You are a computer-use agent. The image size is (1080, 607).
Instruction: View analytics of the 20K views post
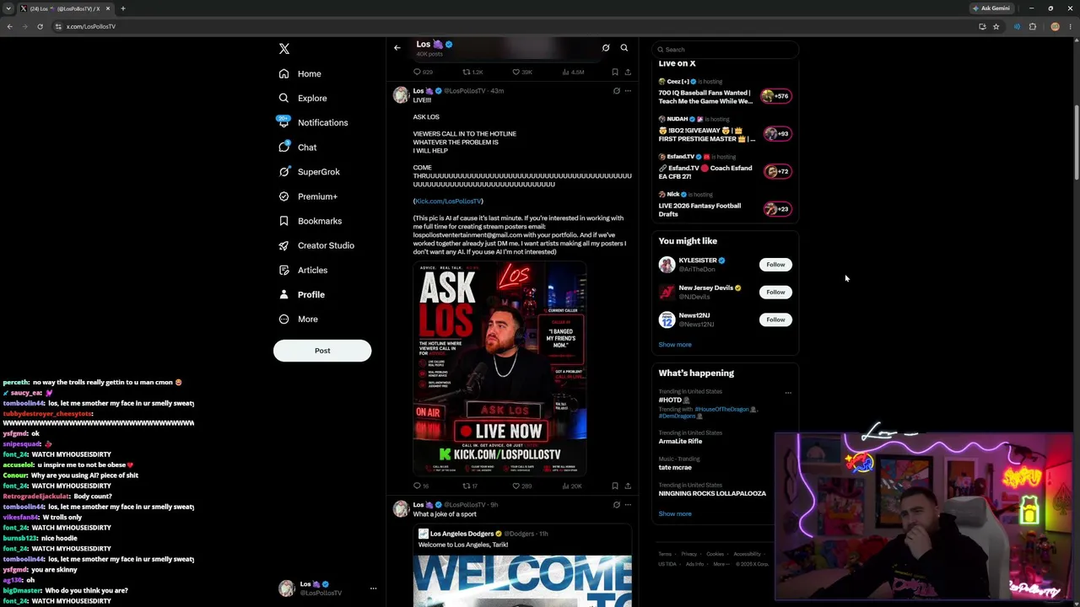572,486
